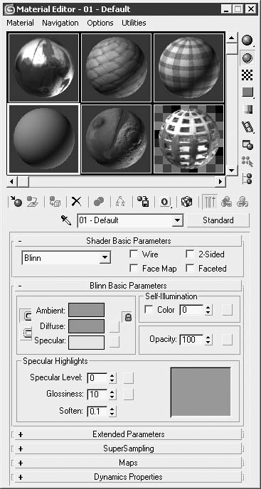Expand the Maps rollout
This screenshot has width=261, height=489.
127,463
